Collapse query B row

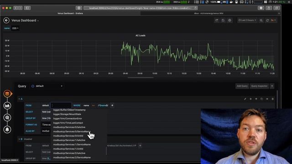coord(21,139)
